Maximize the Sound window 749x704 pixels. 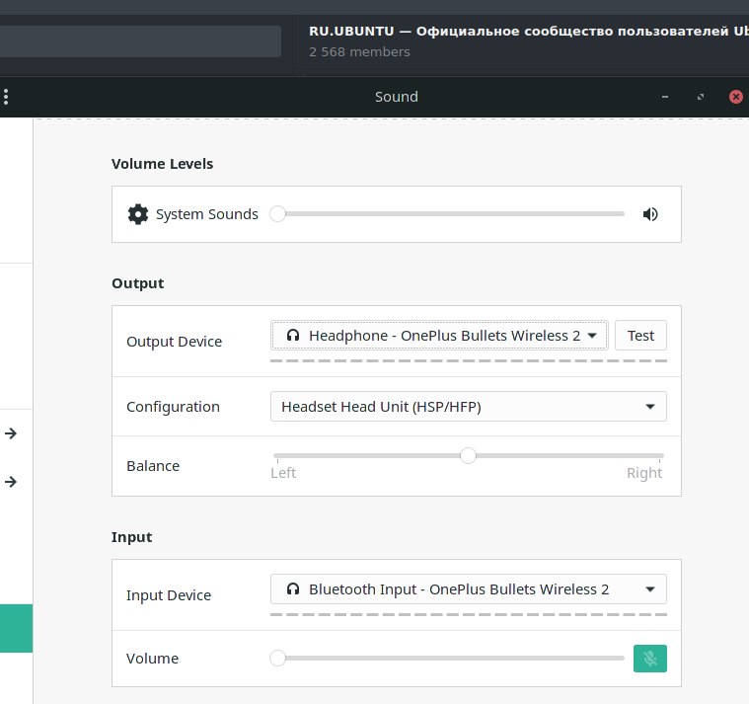[x=701, y=97]
